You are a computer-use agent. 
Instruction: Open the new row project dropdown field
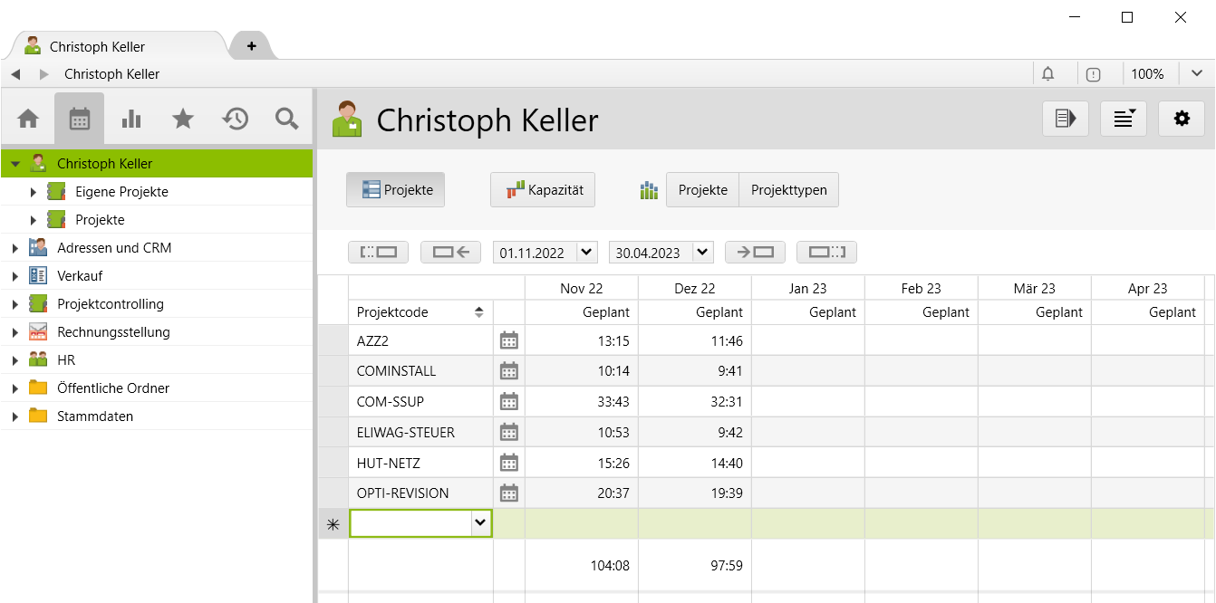[x=479, y=522]
